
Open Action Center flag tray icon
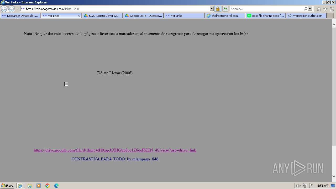click(311, 186)
